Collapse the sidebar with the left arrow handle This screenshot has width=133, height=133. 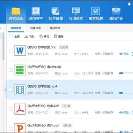pos(5,90)
